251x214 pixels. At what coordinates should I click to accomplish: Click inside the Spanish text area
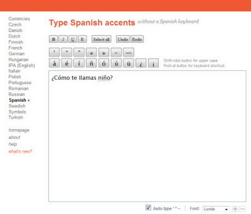point(147,136)
